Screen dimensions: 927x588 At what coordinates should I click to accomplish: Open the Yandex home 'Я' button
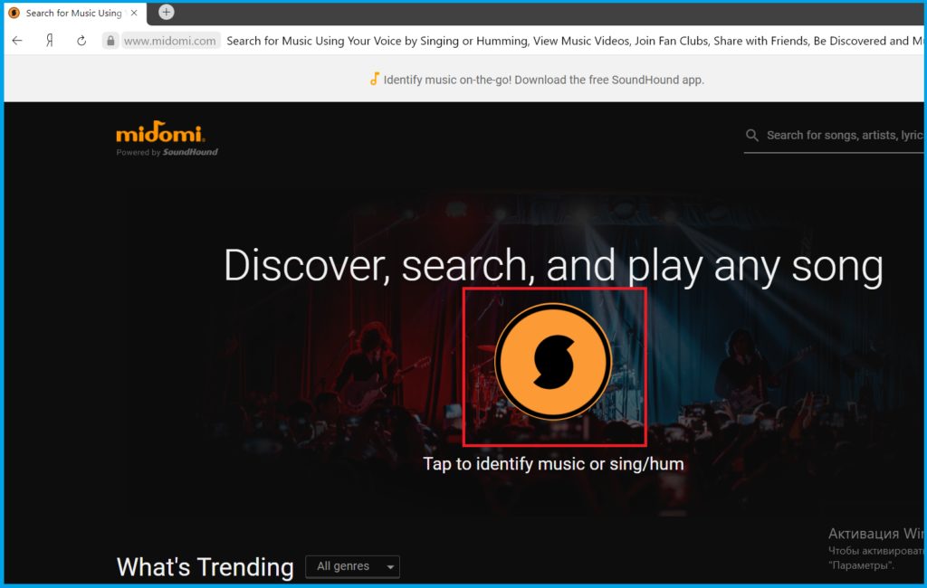tap(50, 41)
